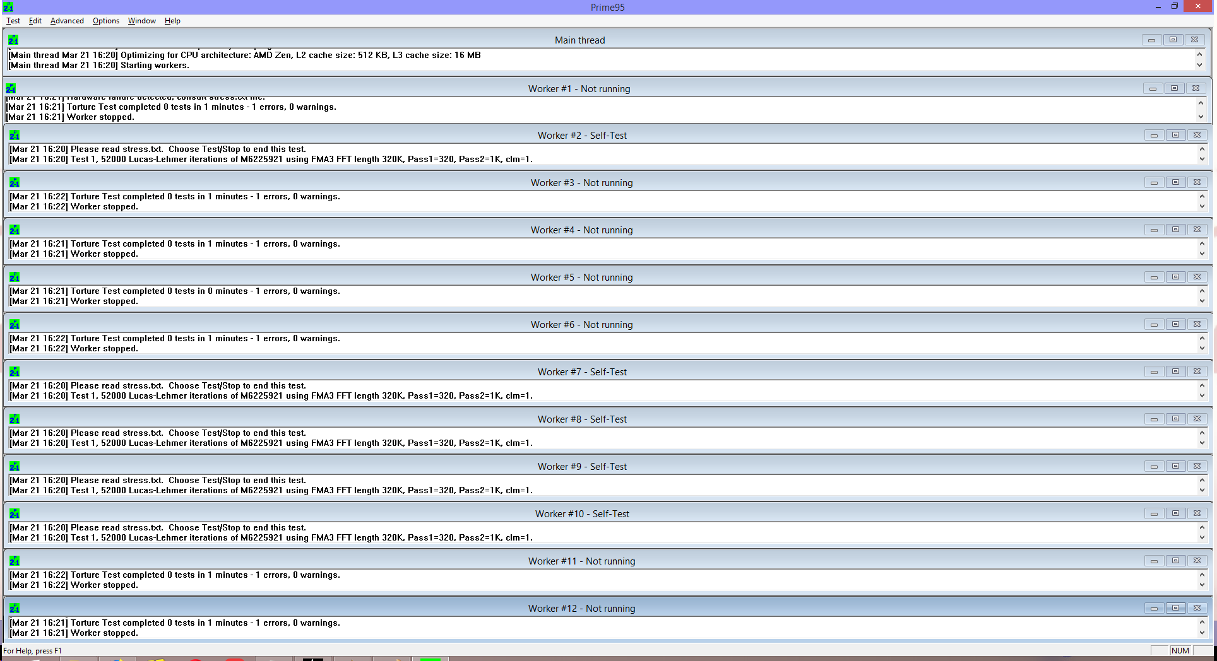Click the Worker #9 window icon

pos(15,466)
